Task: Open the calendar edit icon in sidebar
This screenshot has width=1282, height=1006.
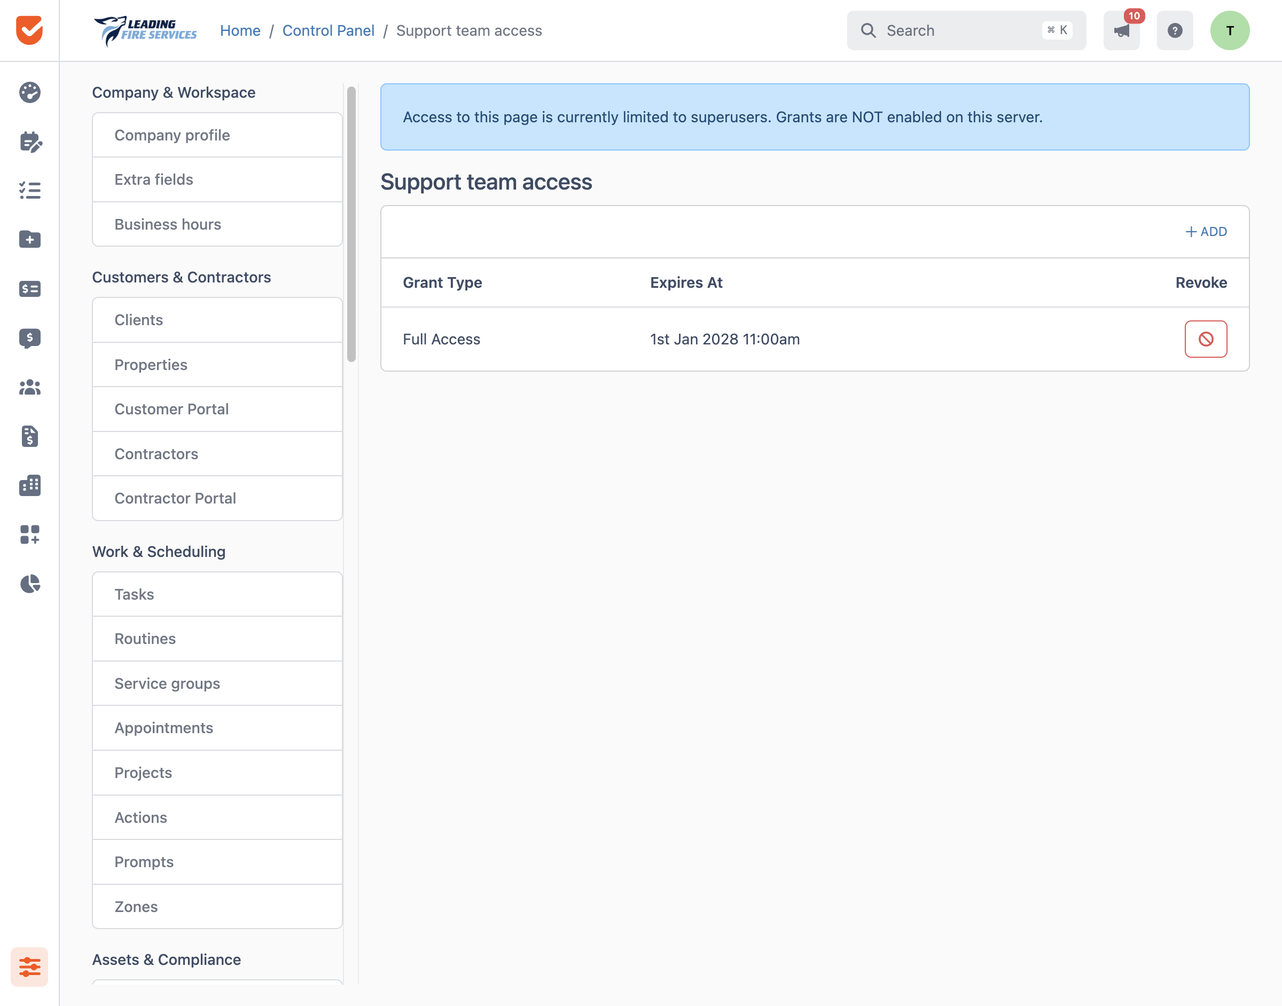Action: pyautogui.click(x=29, y=142)
